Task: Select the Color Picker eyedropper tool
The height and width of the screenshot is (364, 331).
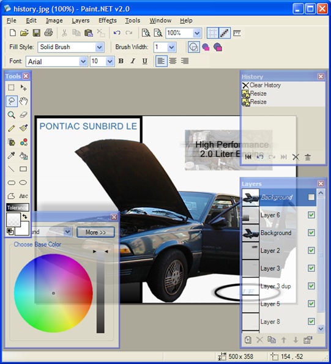Action: point(12,155)
